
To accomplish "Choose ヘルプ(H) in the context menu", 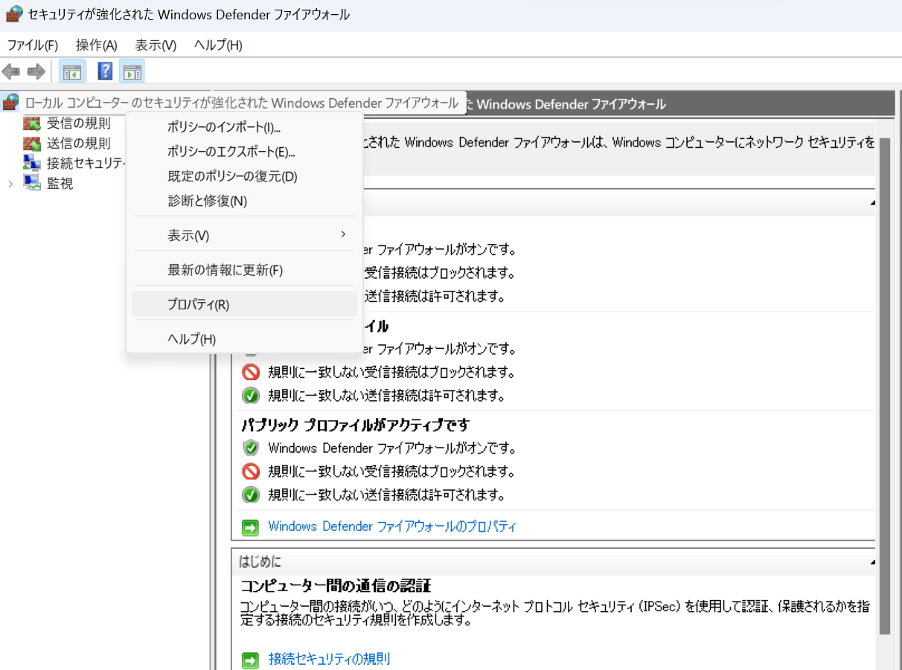I will click(245, 339).
